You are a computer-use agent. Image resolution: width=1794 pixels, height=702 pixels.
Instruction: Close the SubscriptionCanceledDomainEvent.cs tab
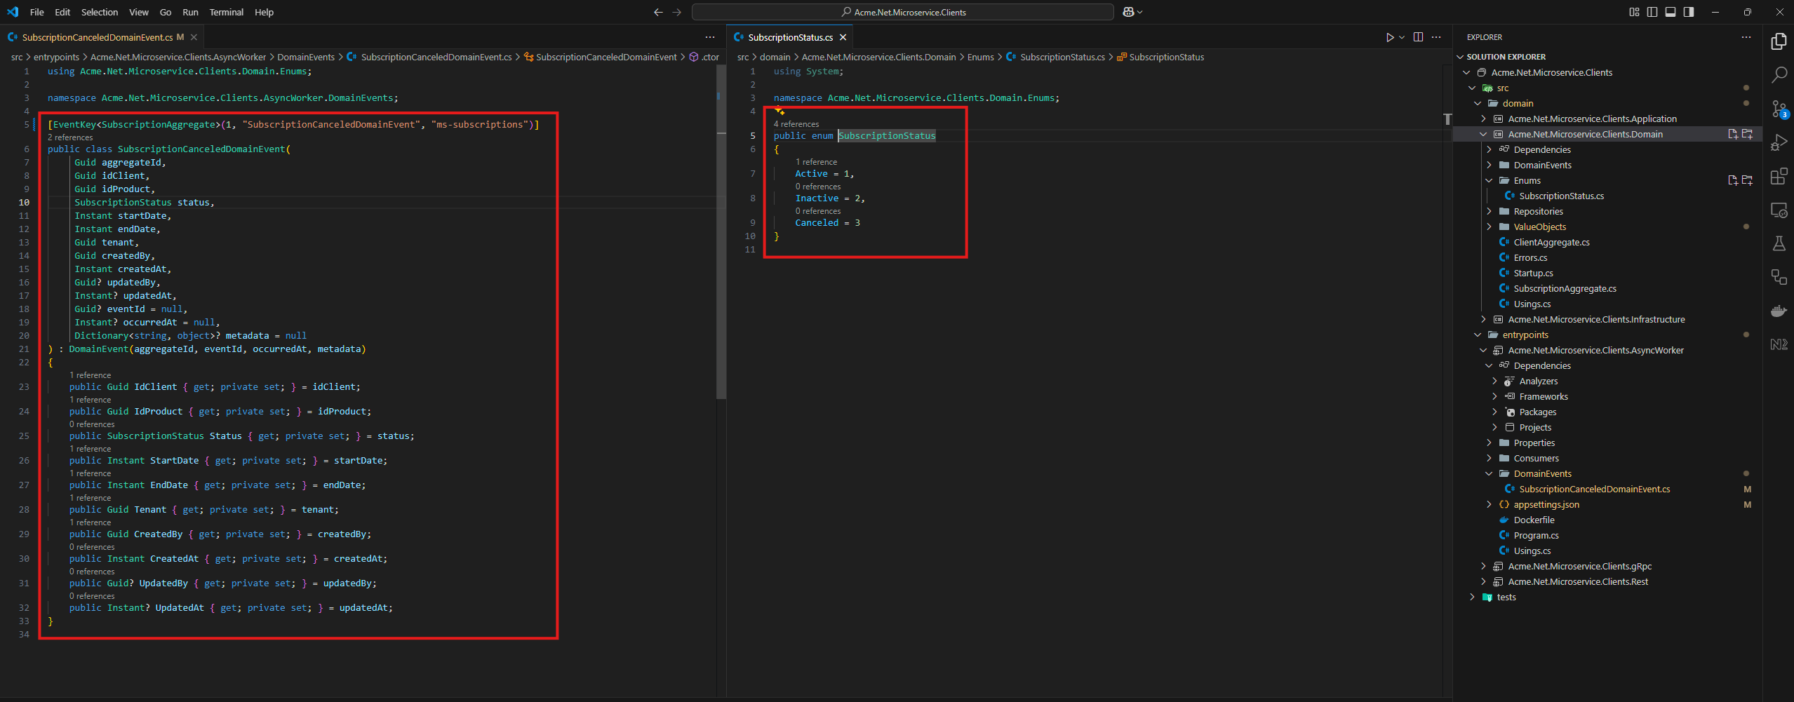pyautogui.click(x=194, y=37)
